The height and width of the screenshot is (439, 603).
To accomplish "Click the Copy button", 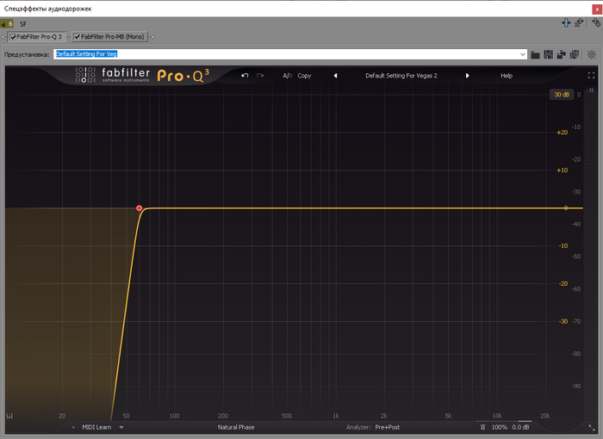I will (304, 76).
